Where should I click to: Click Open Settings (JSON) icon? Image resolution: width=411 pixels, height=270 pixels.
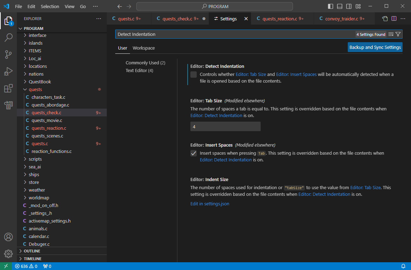385,19
